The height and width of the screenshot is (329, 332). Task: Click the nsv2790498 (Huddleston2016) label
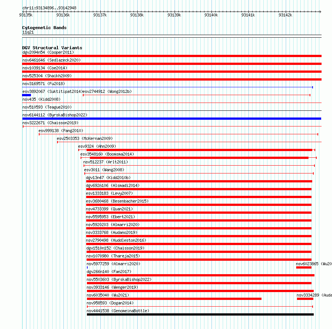click(116, 240)
